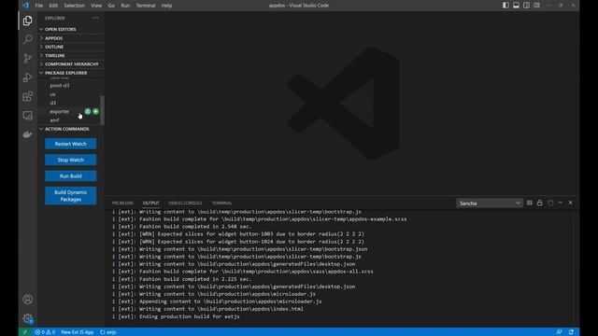Image resolution: width=598 pixels, height=336 pixels.
Task: Click the VS Code logo in title bar
Action: (x=25, y=6)
